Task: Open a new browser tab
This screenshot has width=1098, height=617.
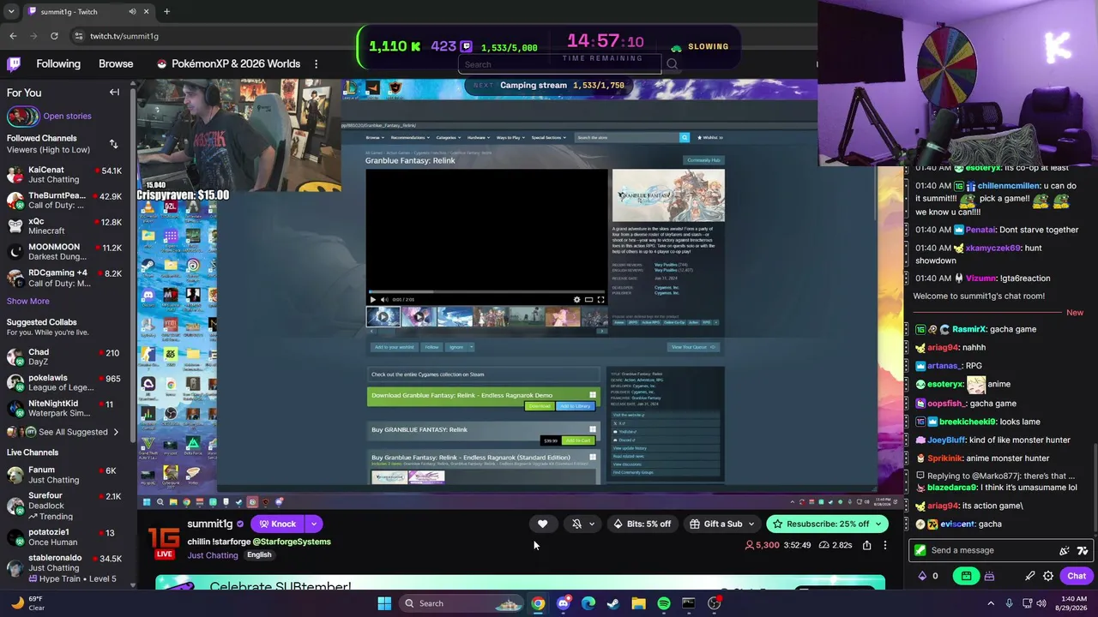Action: (166, 12)
